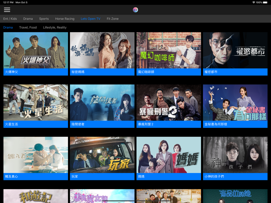Tap the battery status icon
271x203 pixels.
click(265, 2)
